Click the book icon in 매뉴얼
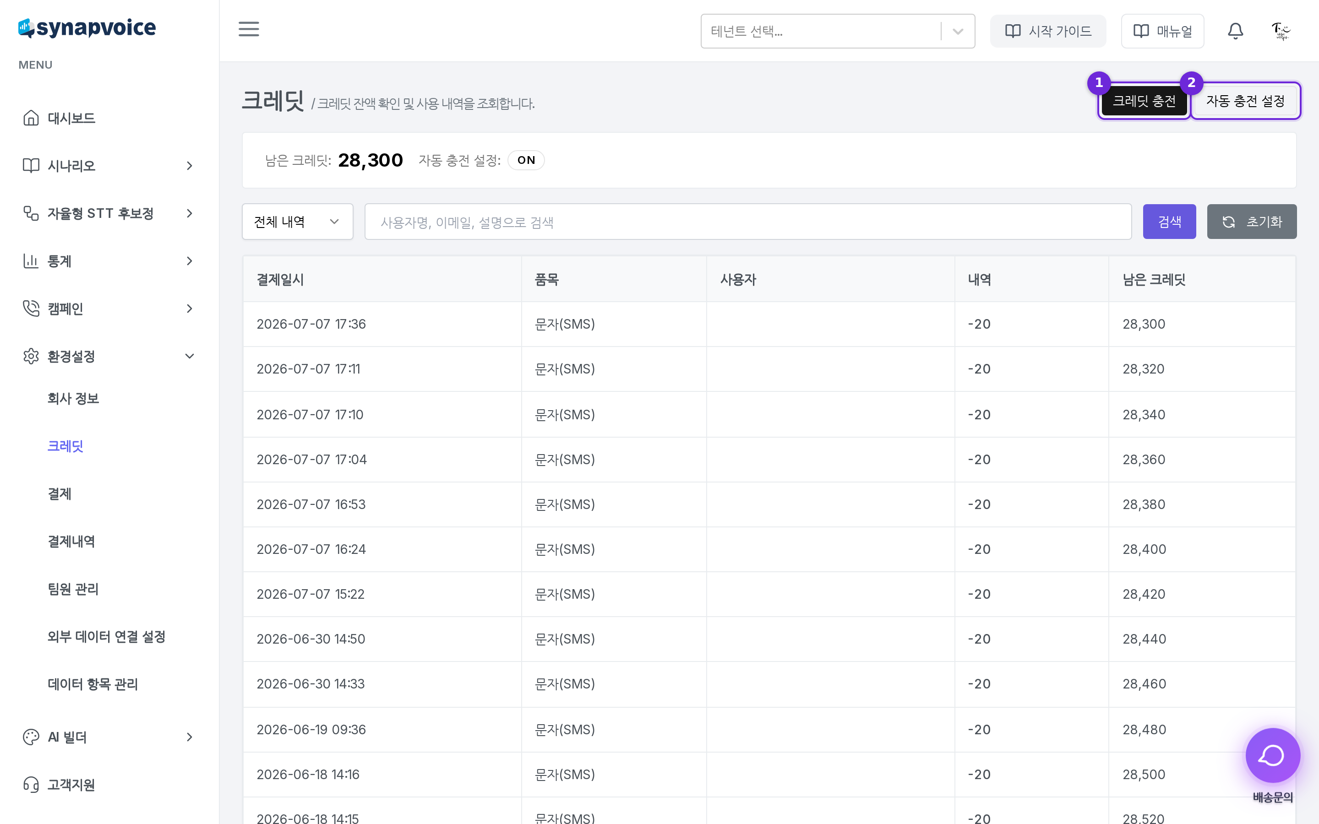The image size is (1319, 824). (1141, 31)
